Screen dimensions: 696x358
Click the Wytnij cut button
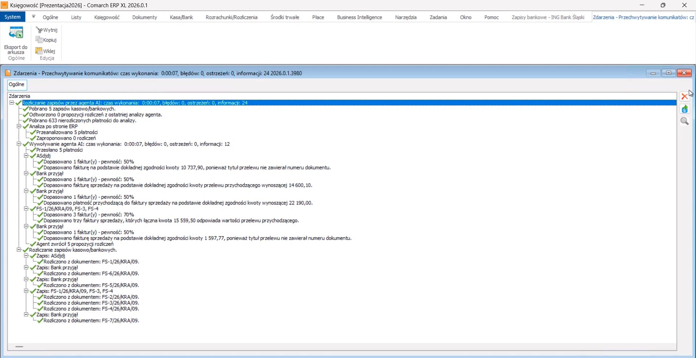(47, 30)
